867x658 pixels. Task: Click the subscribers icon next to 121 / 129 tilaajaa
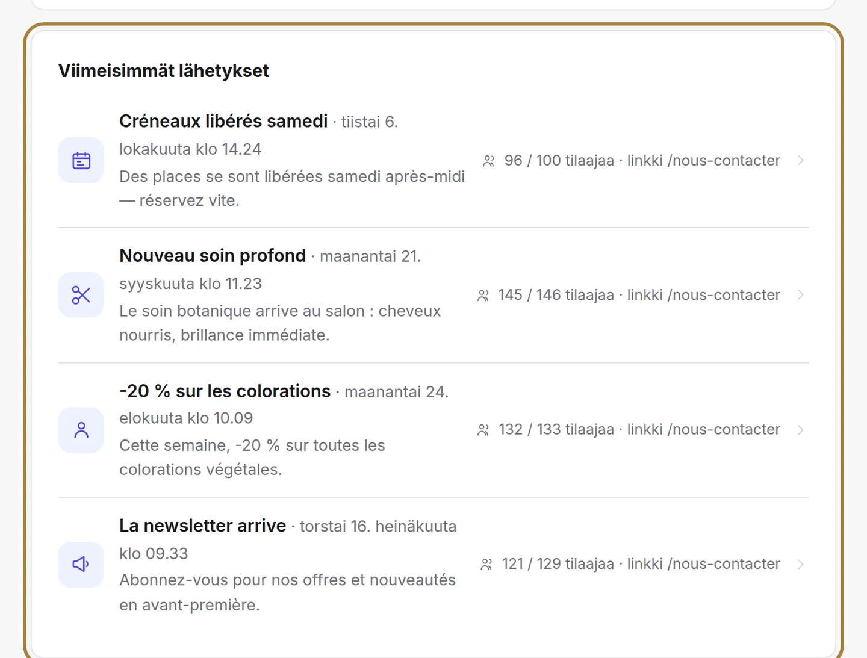click(486, 564)
